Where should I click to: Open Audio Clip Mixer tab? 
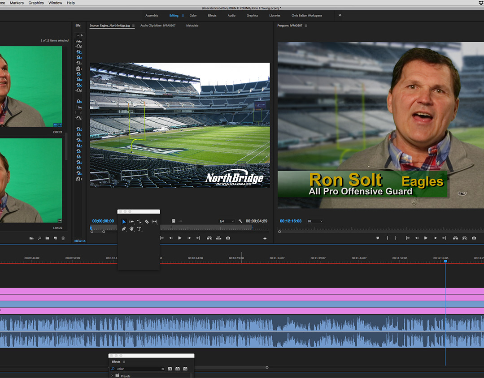[x=158, y=26]
